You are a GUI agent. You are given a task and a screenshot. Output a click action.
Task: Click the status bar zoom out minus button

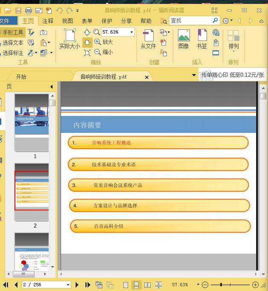[x=205, y=285]
